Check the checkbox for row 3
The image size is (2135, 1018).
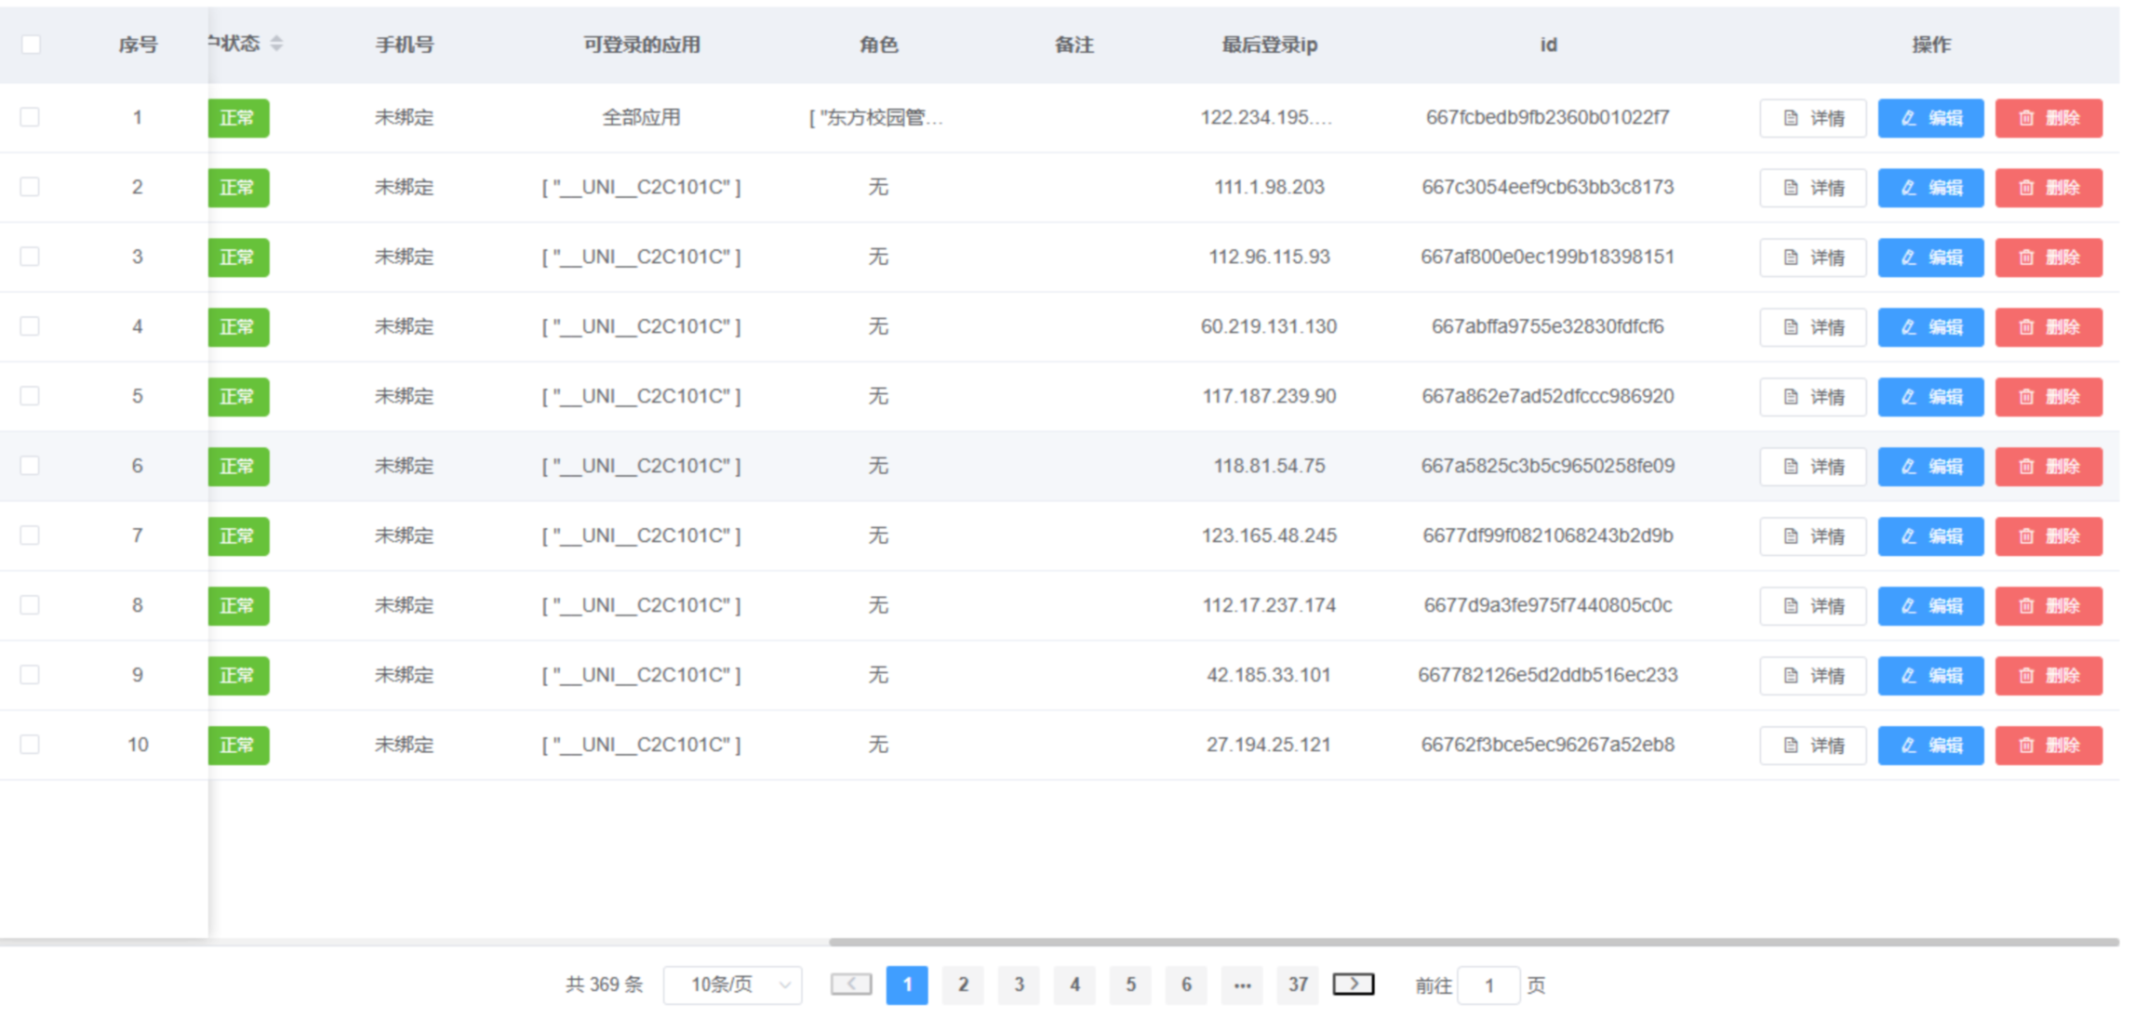coord(31,257)
